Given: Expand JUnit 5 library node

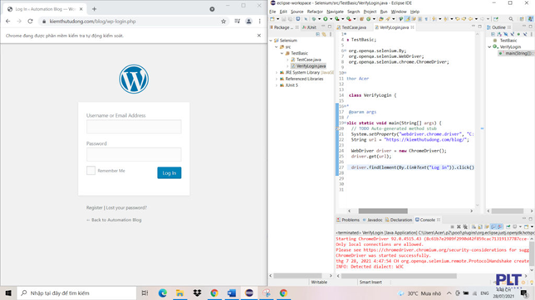Looking at the screenshot, I should pos(277,85).
